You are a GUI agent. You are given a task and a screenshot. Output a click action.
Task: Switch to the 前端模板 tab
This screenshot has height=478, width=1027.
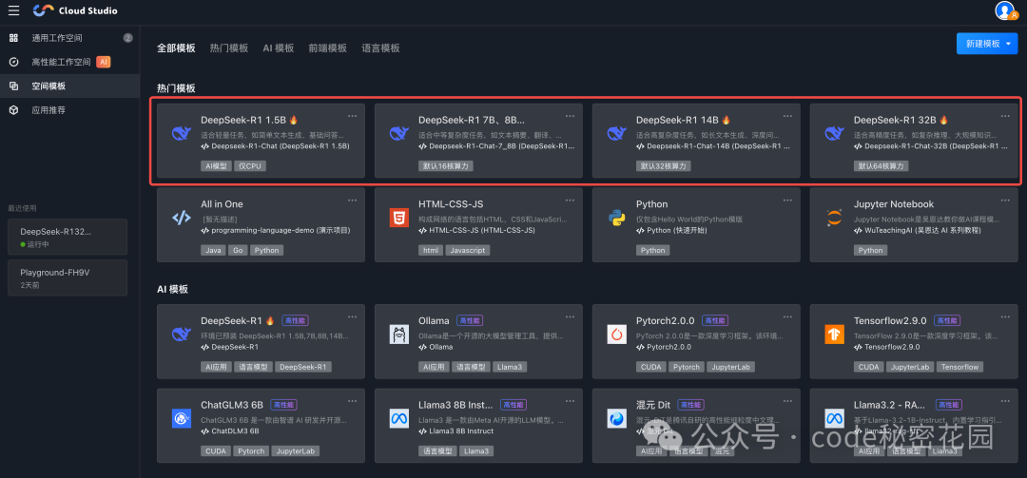tap(327, 48)
